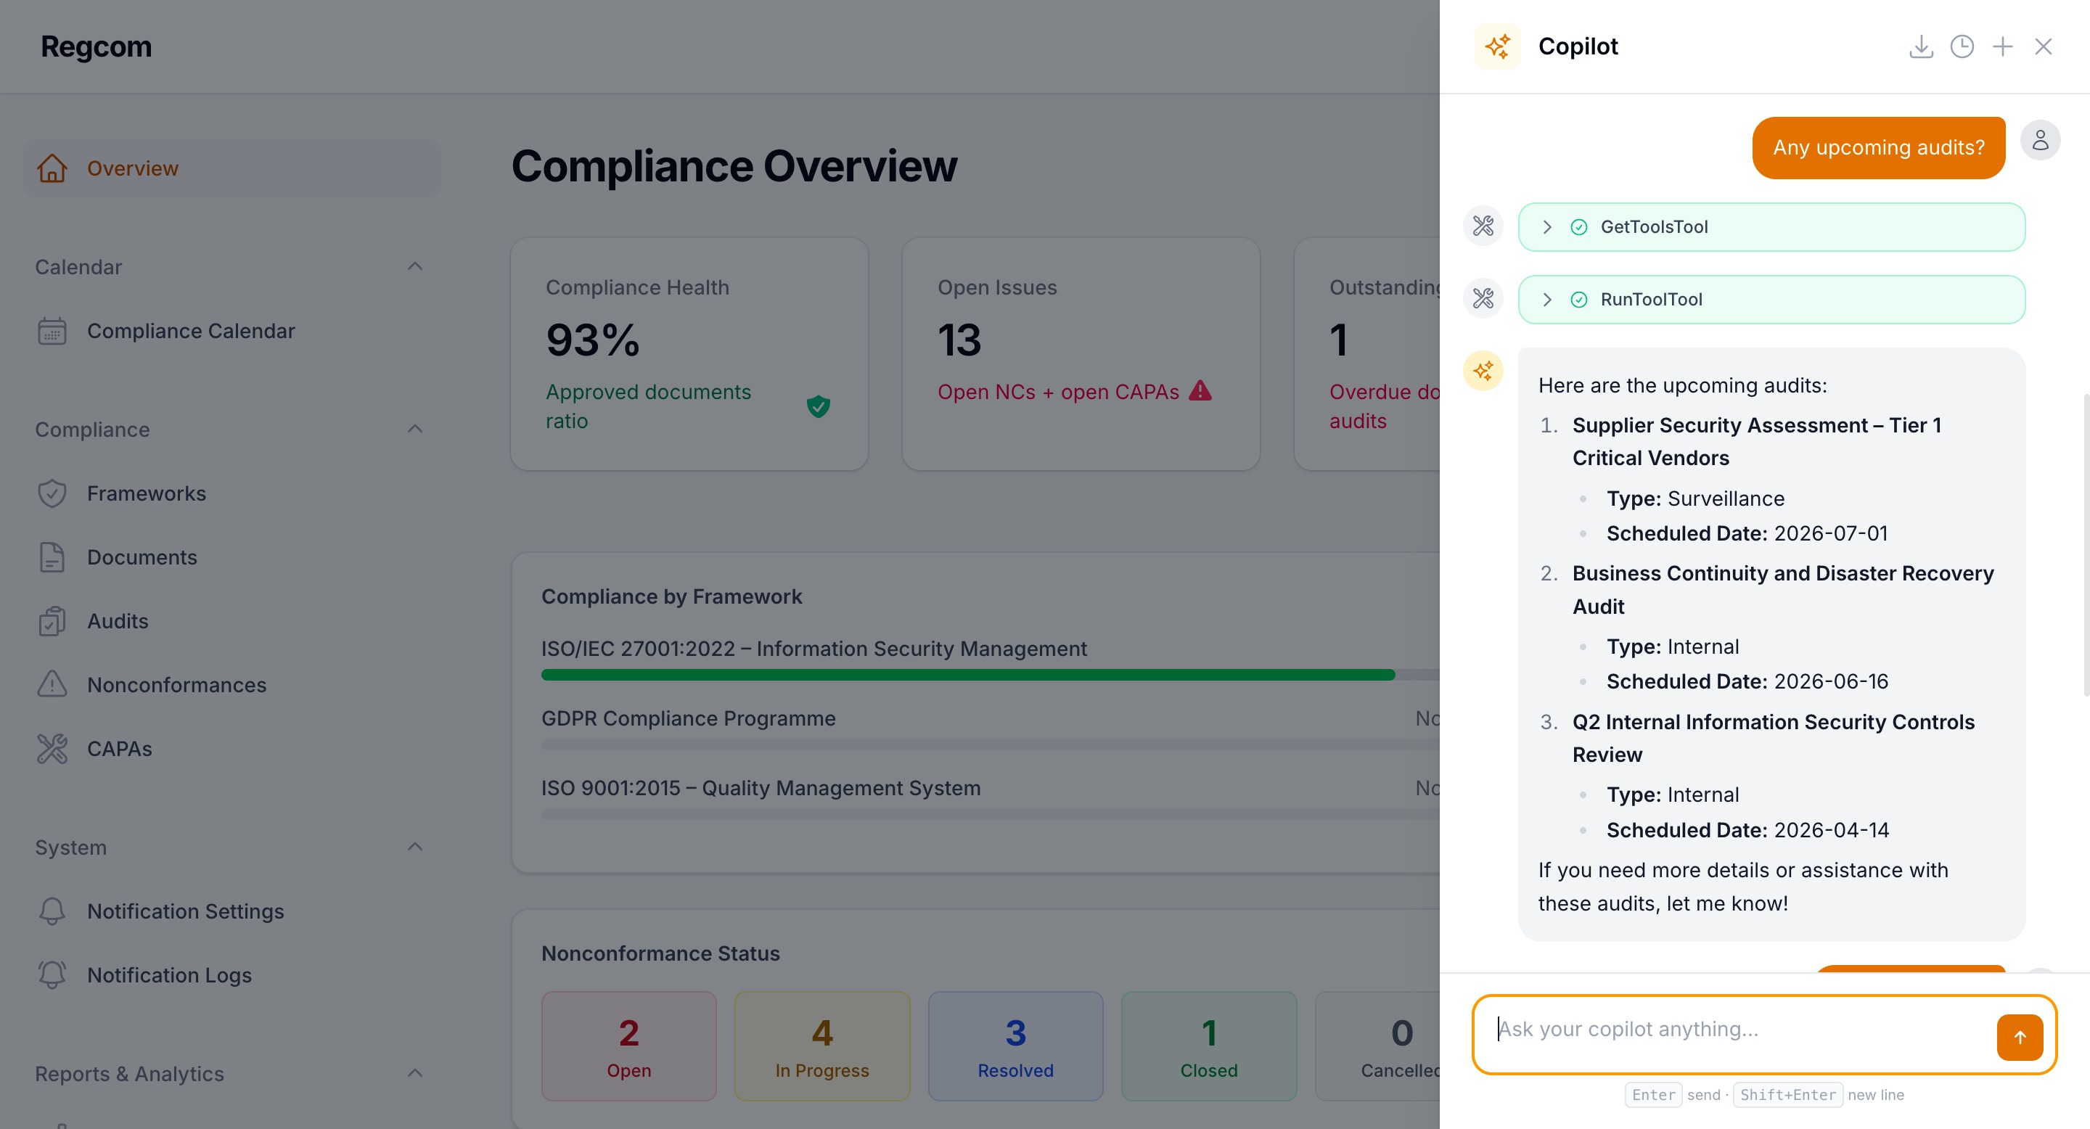Click the 'Any upcoming audits?' message bubble
Screen dimensions: 2090x1129
(x=1878, y=147)
